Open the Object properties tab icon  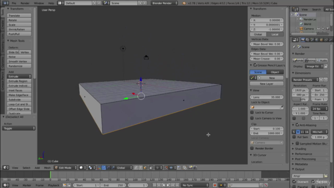click(321, 40)
